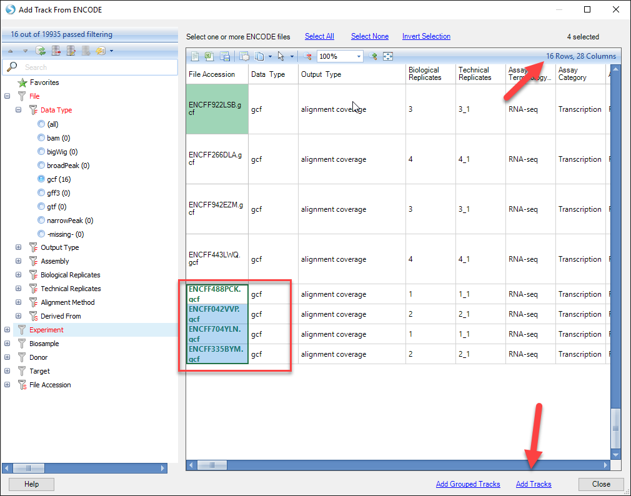Click the refresh database icon with green arrows
Screen dimensions: 631x496
[x=40, y=51]
